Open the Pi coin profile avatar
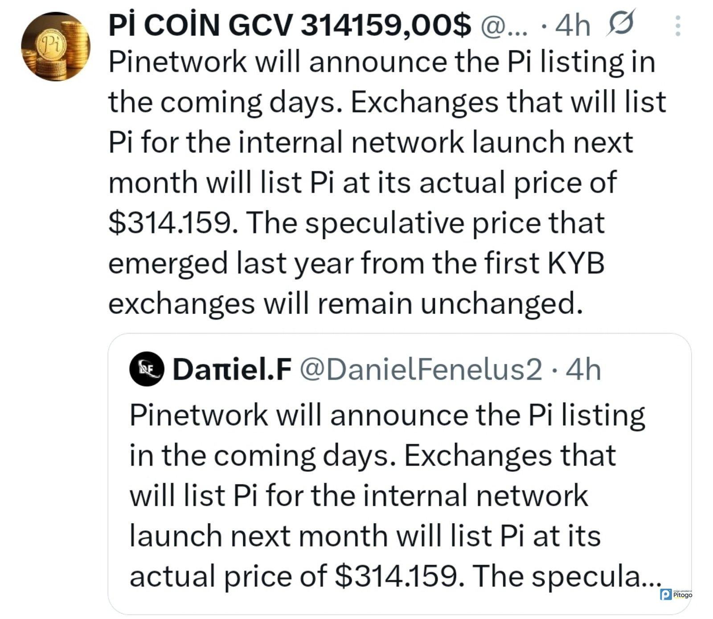713x619 pixels. pos(55,46)
